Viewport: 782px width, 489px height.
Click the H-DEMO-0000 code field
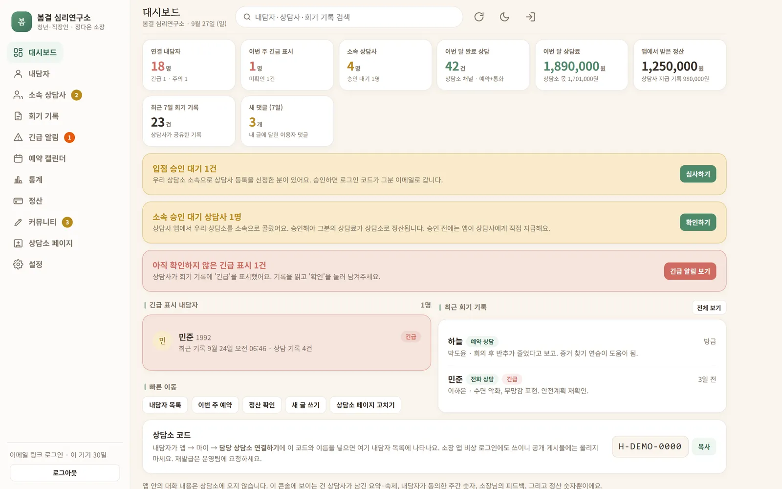point(650,447)
